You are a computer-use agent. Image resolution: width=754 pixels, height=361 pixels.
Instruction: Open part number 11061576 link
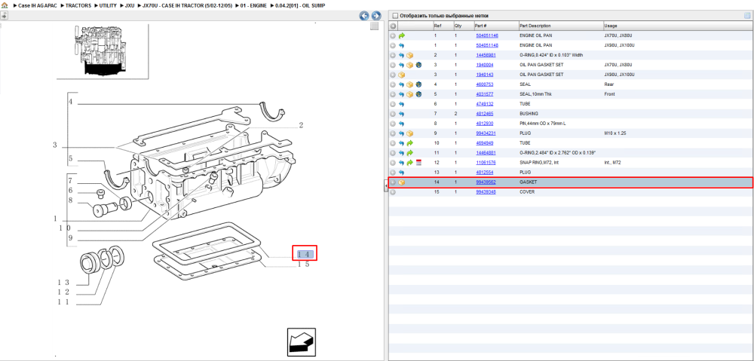pyautogui.click(x=485, y=163)
